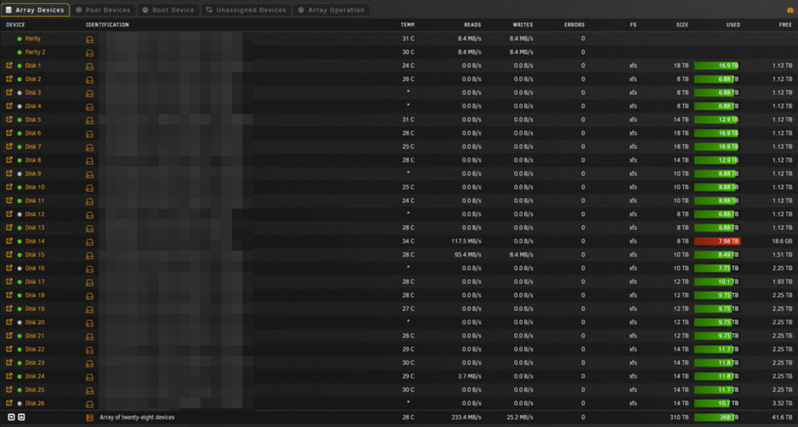Open the Disk 26 browse icon
The height and width of the screenshot is (427, 798).
pyautogui.click(x=9, y=403)
